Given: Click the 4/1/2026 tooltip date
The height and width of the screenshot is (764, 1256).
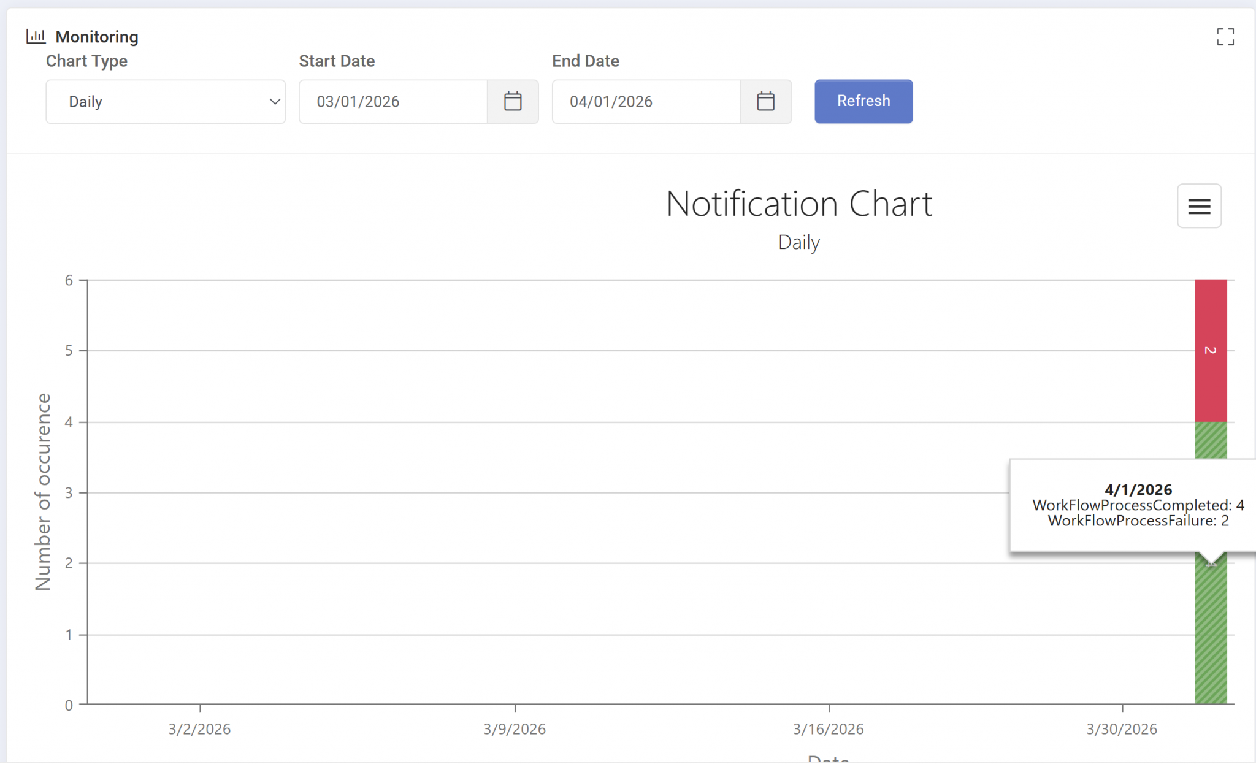Looking at the screenshot, I should 1138,489.
